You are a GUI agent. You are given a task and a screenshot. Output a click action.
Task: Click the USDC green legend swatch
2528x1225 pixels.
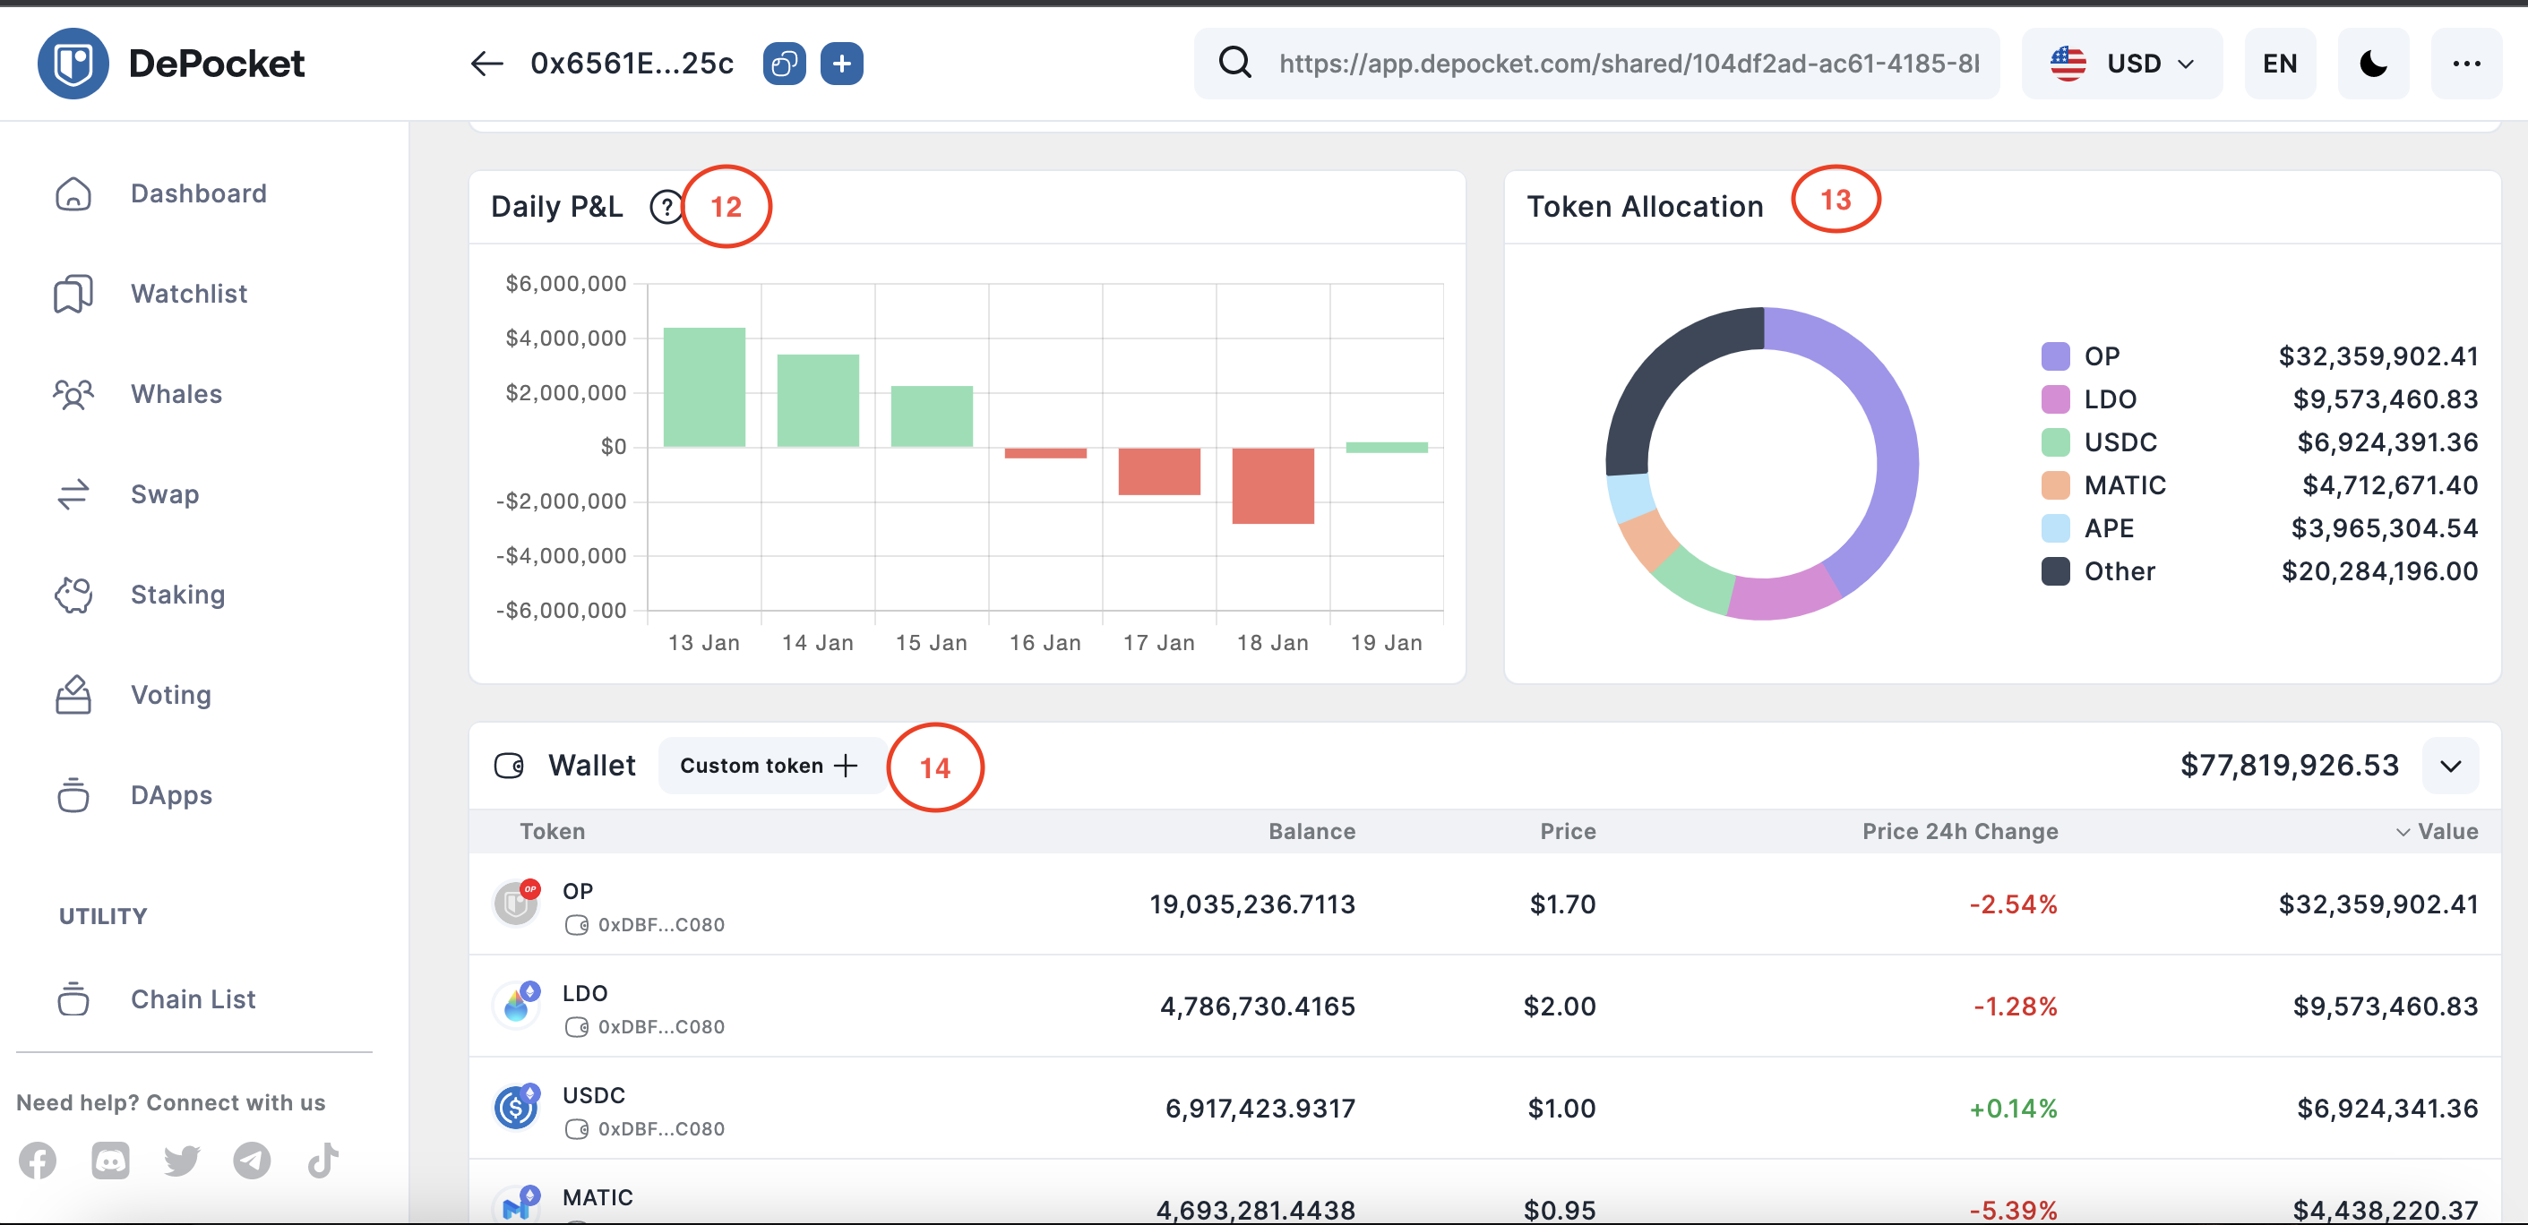(x=2055, y=442)
